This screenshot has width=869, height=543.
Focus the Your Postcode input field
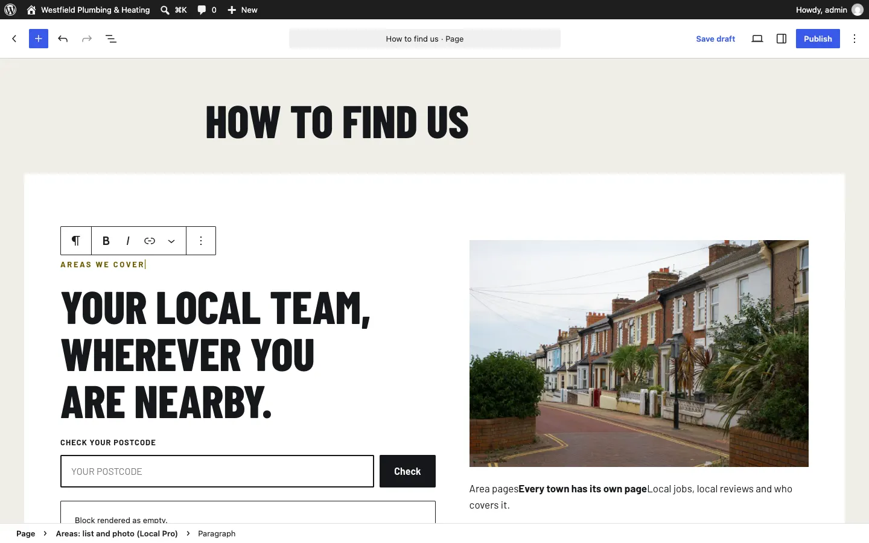(x=217, y=471)
